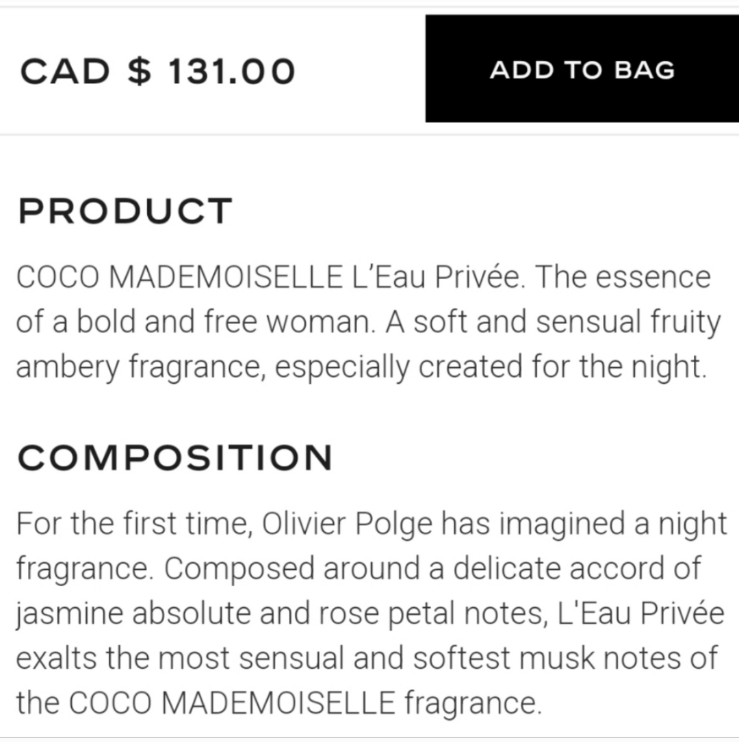Screen dimensions: 739x742
Task: Click "The essence" in product text
Action: point(623,277)
